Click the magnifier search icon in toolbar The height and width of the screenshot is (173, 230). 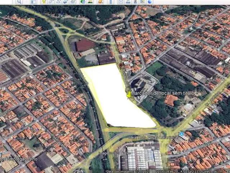(19, 2)
